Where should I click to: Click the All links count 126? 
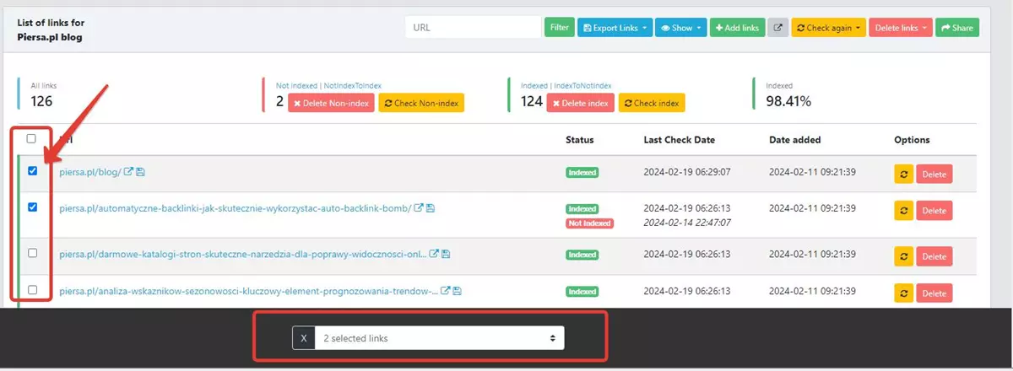click(42, 101)
